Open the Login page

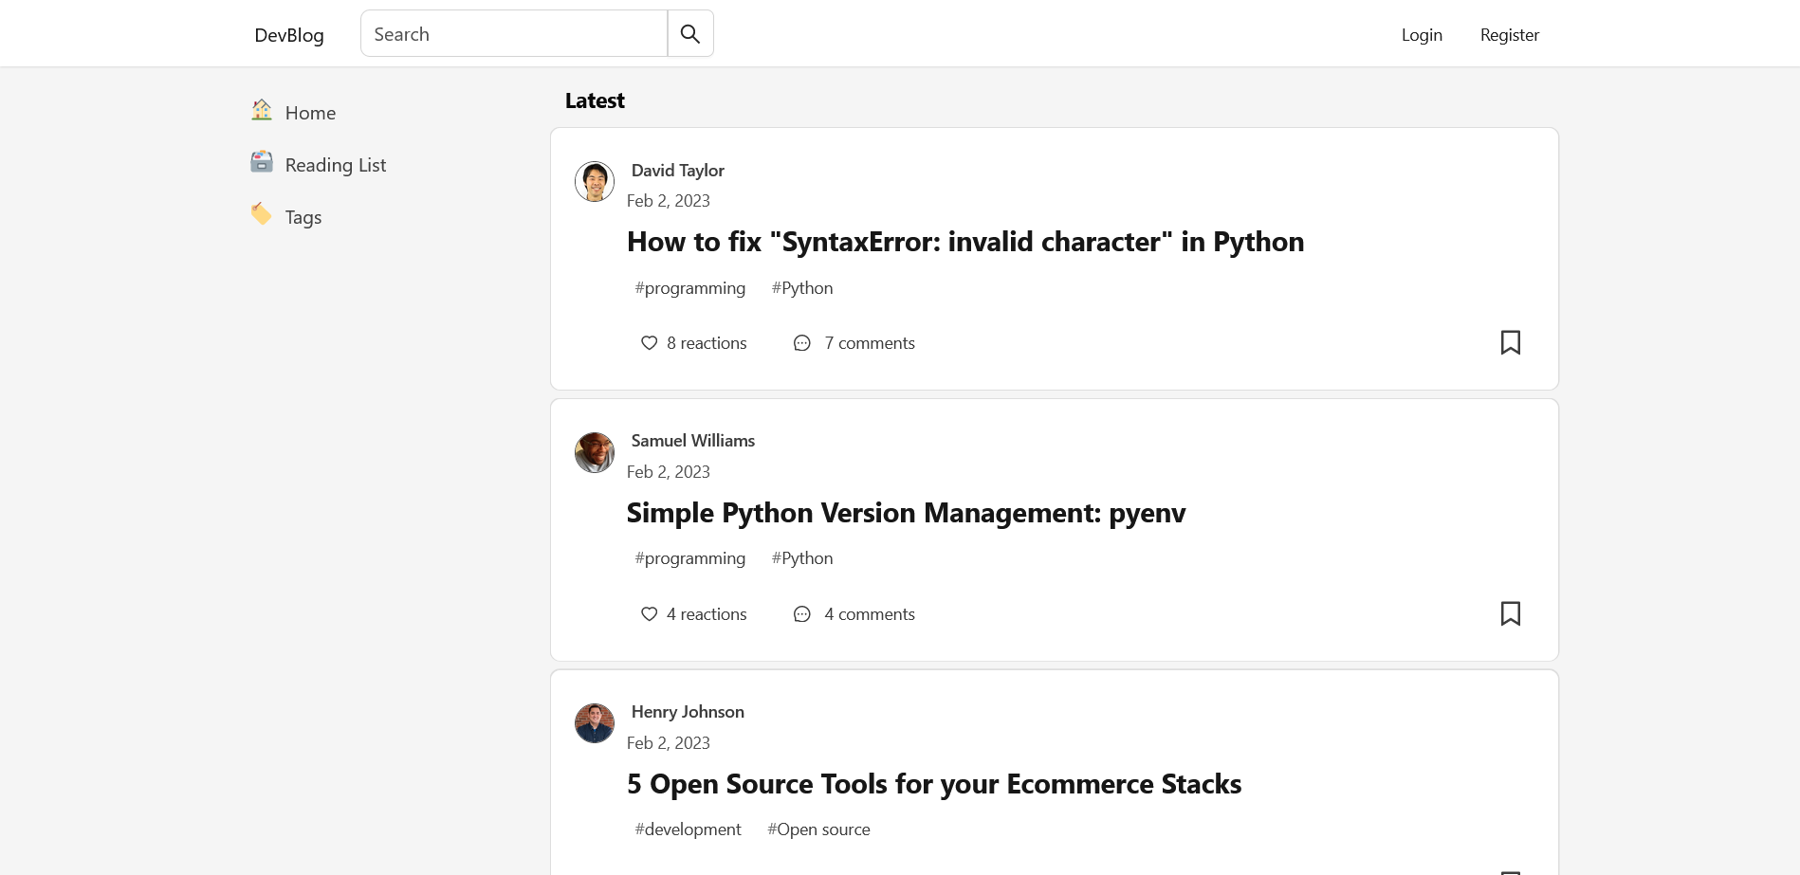tap(1422, 35)
